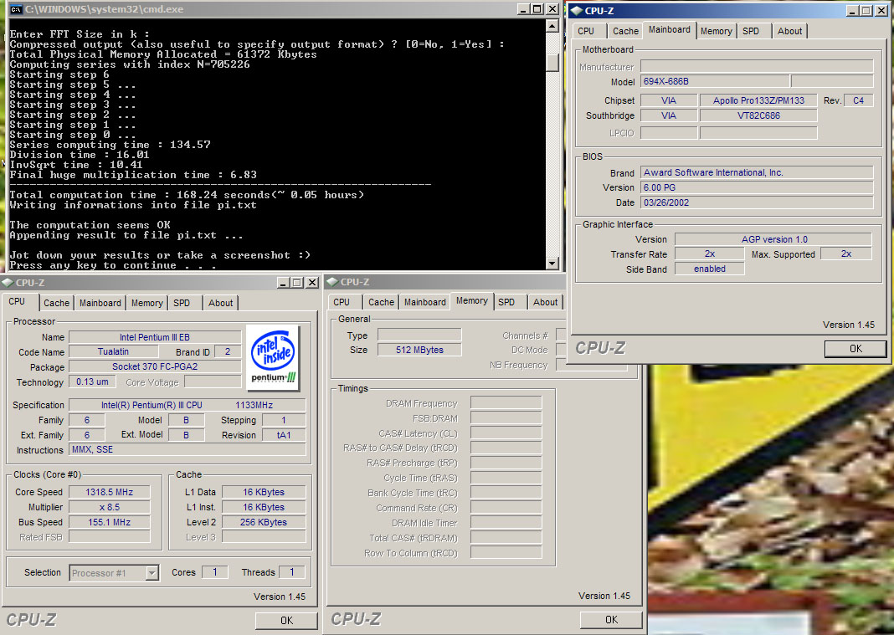Switch to CPU tab in Mainboard window
Screen dimensions: 894x635
click(x=586, y=31)
